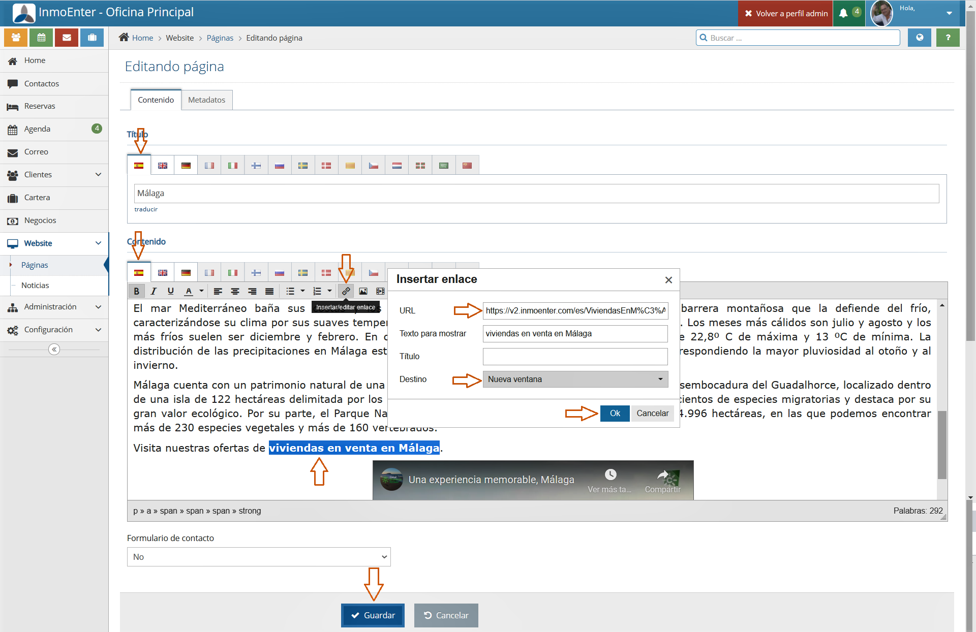
Task: Click Ok in the Insertar enlace dialog
Action: [x=615, y=414]
